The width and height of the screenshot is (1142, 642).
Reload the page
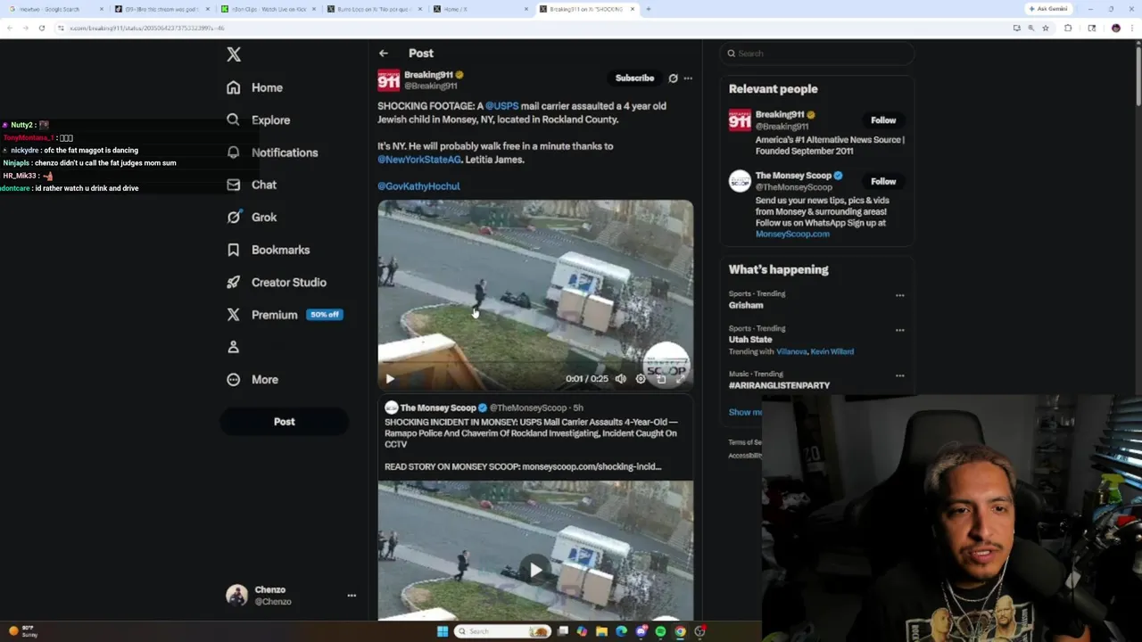(x=41, y=28)
